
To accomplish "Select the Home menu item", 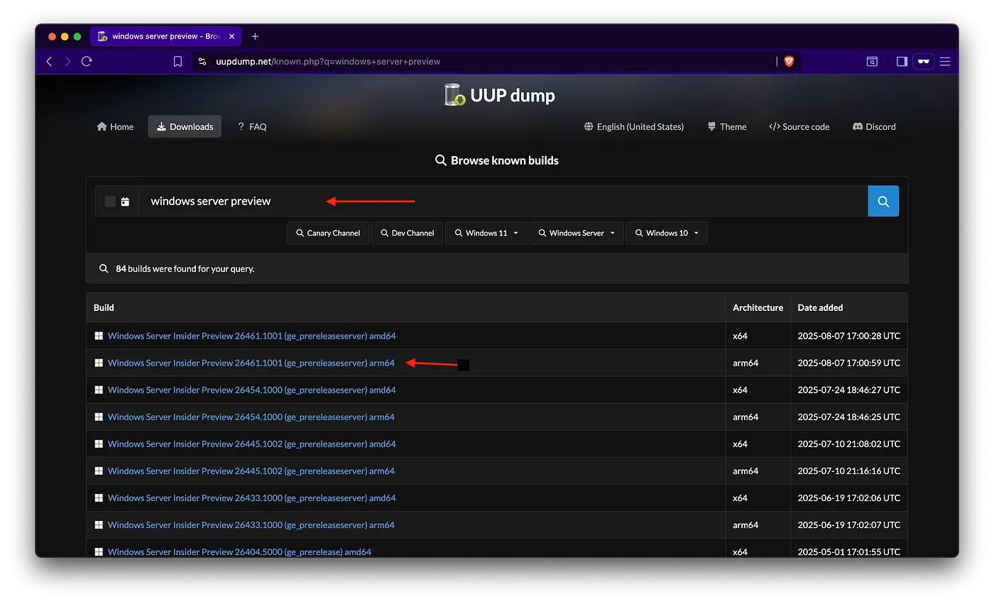I will [x=114, y=126].
